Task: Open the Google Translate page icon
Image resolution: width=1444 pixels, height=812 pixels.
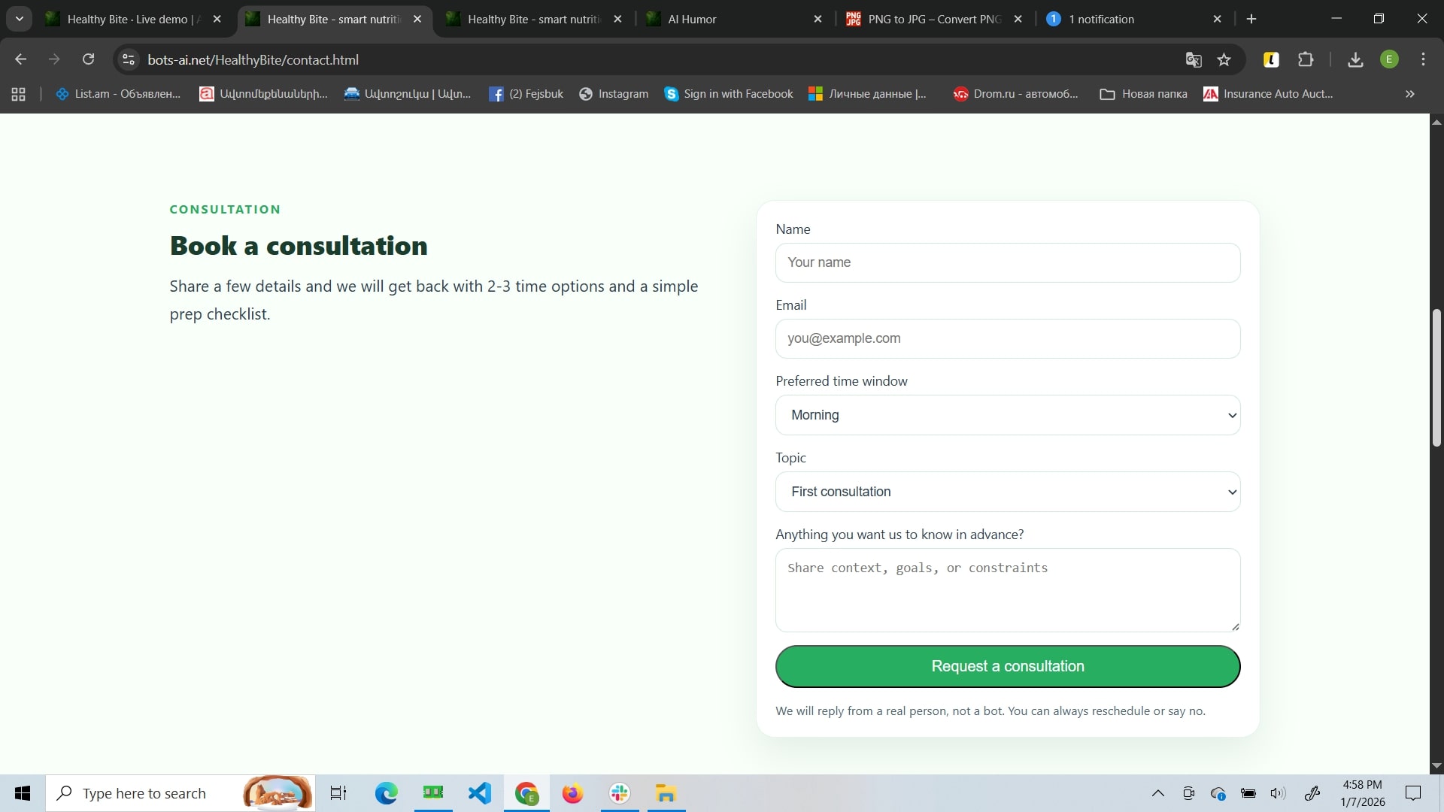Action: click(x=1194, y=59)
